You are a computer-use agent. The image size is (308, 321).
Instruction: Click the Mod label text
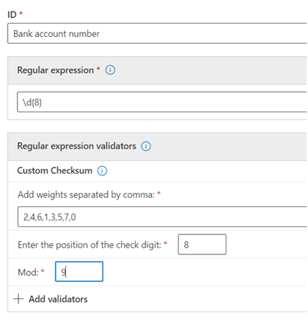click(x=28, y=272)
